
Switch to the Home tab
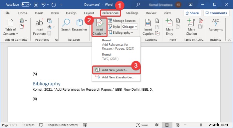click(x=23, y=13)
